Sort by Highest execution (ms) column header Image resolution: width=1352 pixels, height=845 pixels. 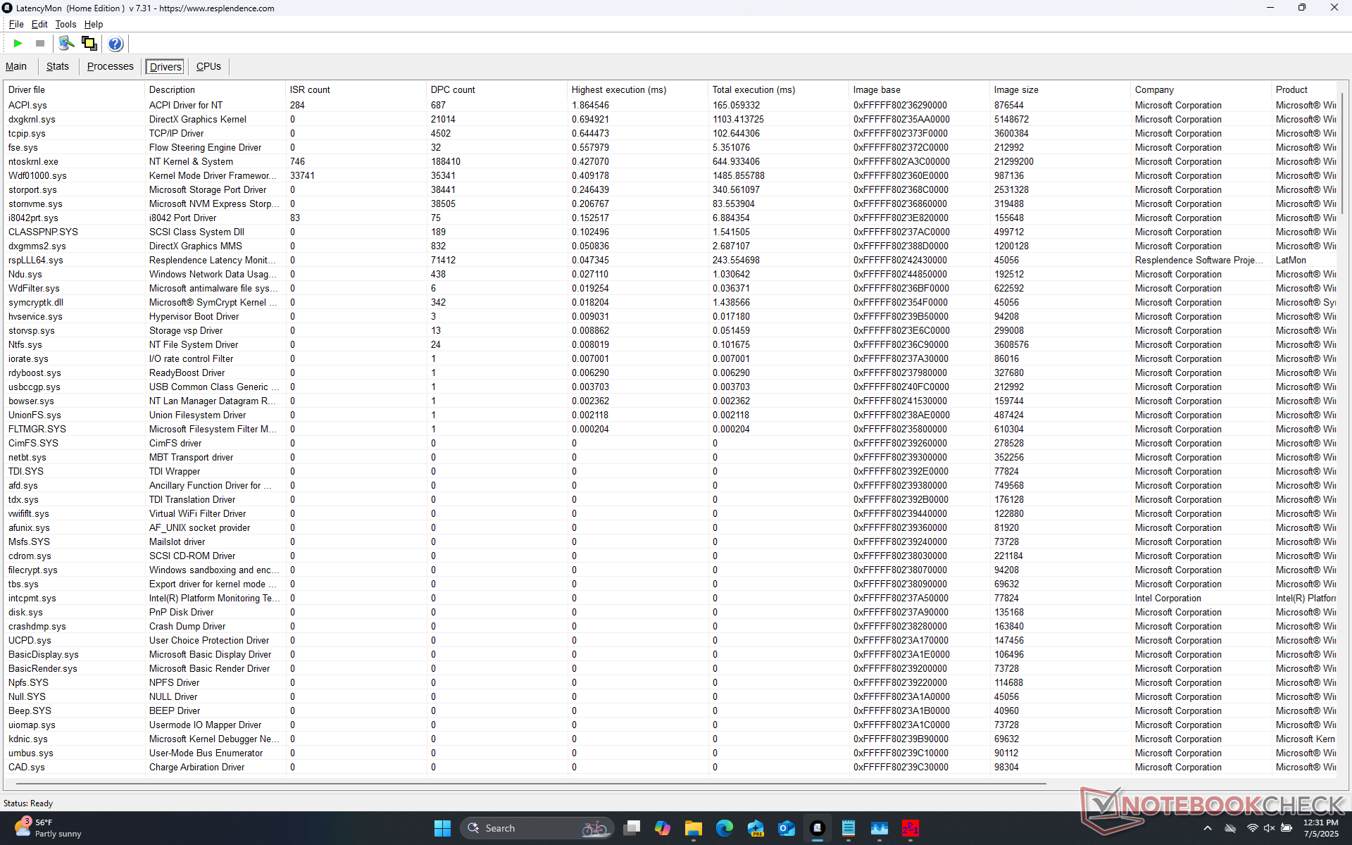coord(618,89)
